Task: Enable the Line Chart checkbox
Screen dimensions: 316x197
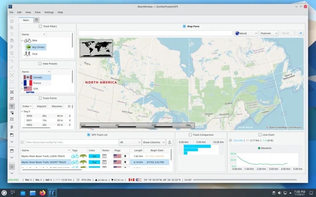Action: click(260, 135)
